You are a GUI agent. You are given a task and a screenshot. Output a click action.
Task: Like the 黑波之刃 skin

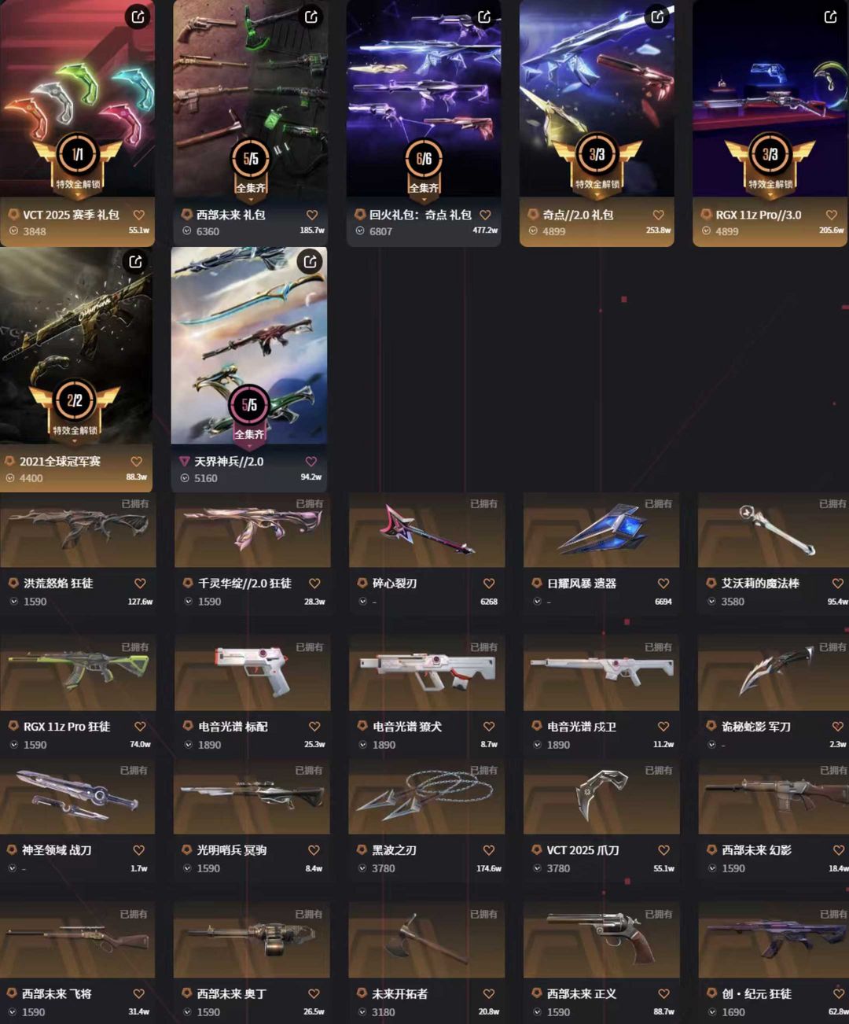(489, 850)
